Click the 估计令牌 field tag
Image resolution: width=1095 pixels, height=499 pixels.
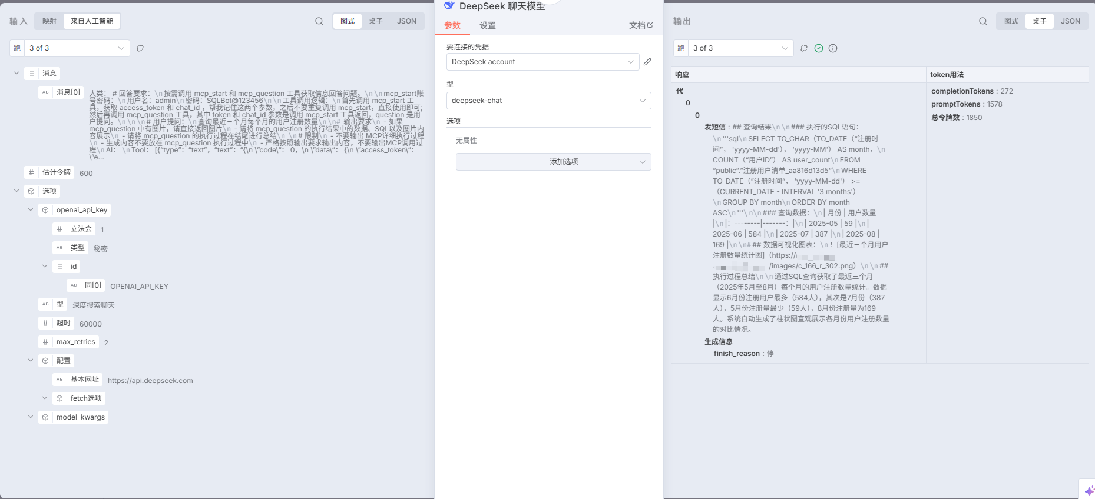[49, 172]
